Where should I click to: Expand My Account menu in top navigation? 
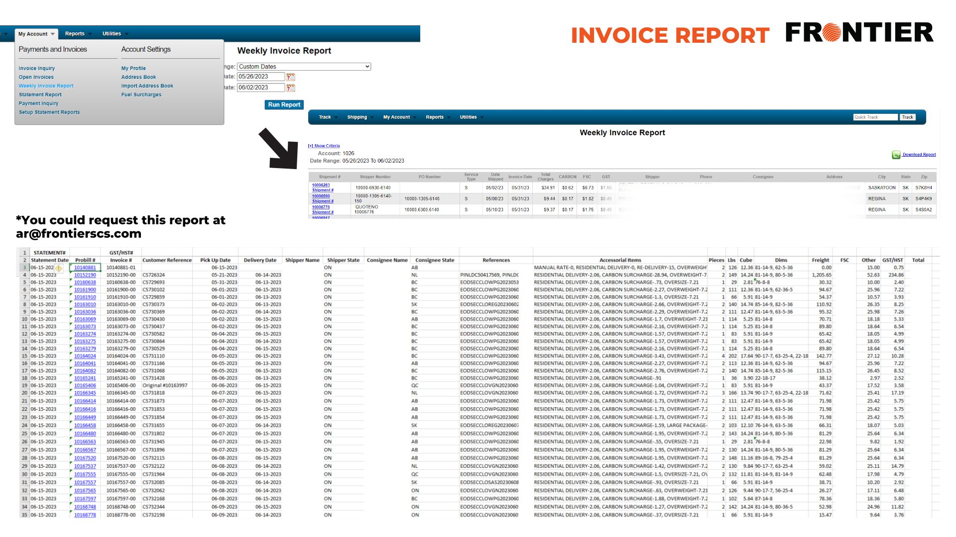[36, 34]
